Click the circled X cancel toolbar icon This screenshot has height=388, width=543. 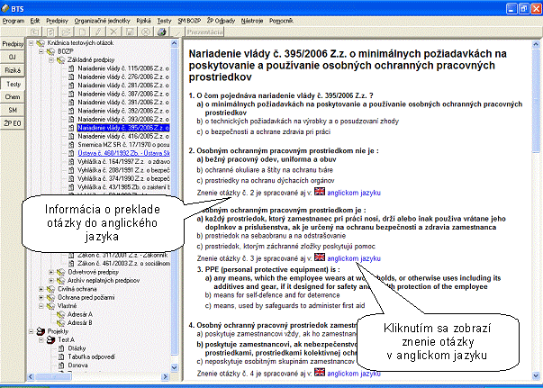[x=146, y=32]
